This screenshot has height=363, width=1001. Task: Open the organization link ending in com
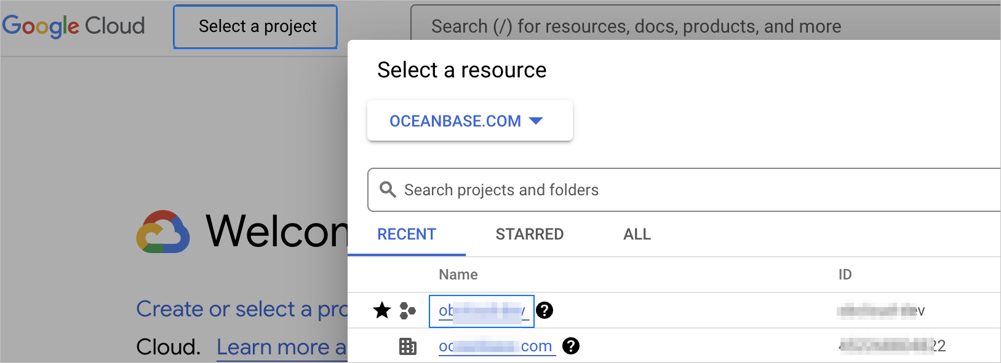[x=496, y=346]
